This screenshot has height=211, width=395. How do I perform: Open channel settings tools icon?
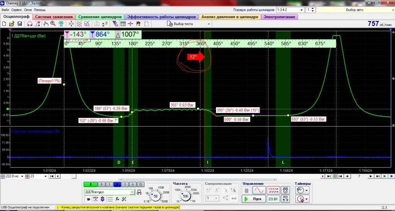point(124,199)
